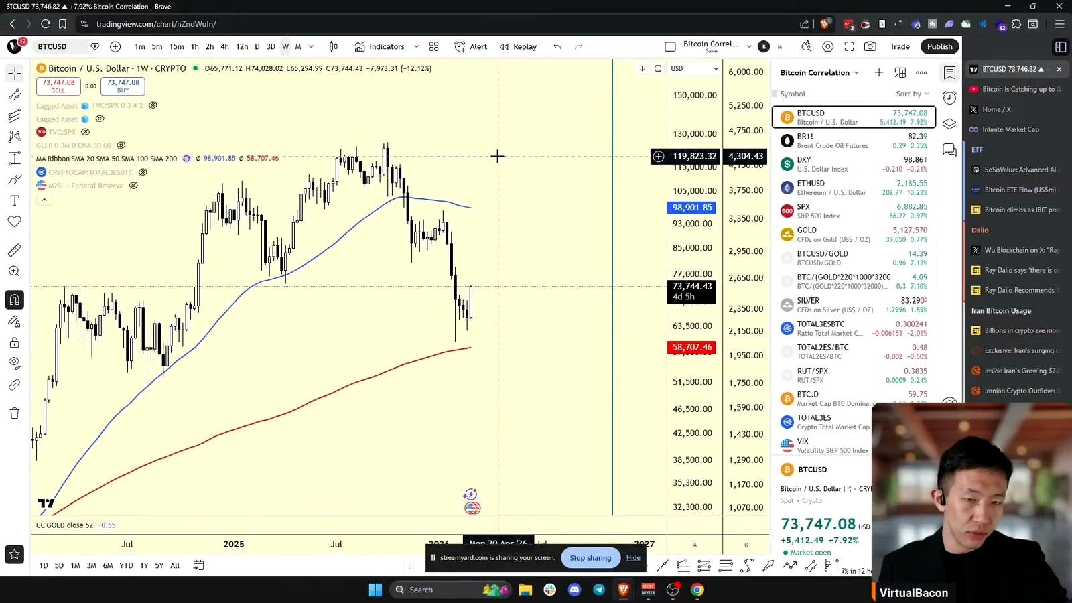This screenshot has width=1072, height=603.
Task: Open the favorites star toolbar button
Action: click(15, 554)
